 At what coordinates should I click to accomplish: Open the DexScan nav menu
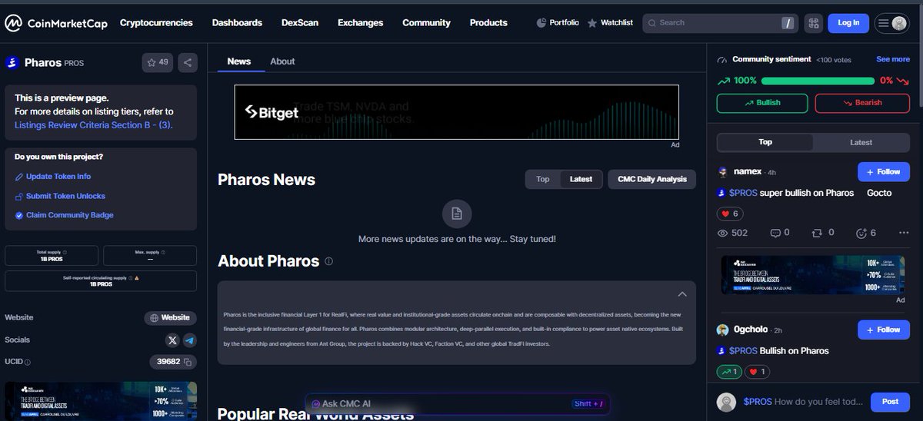(300, 23)
